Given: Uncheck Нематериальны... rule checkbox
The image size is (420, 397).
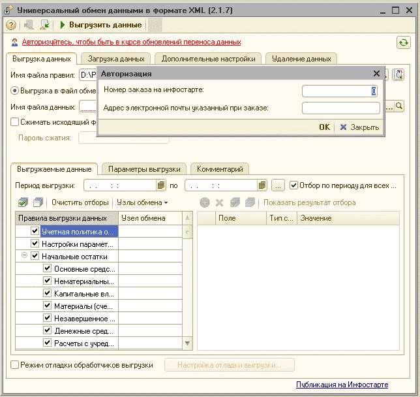Looking at the screenshot, I should 47,281.
